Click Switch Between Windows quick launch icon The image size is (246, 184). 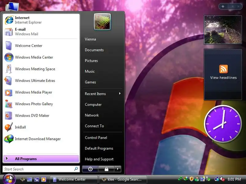37,179
